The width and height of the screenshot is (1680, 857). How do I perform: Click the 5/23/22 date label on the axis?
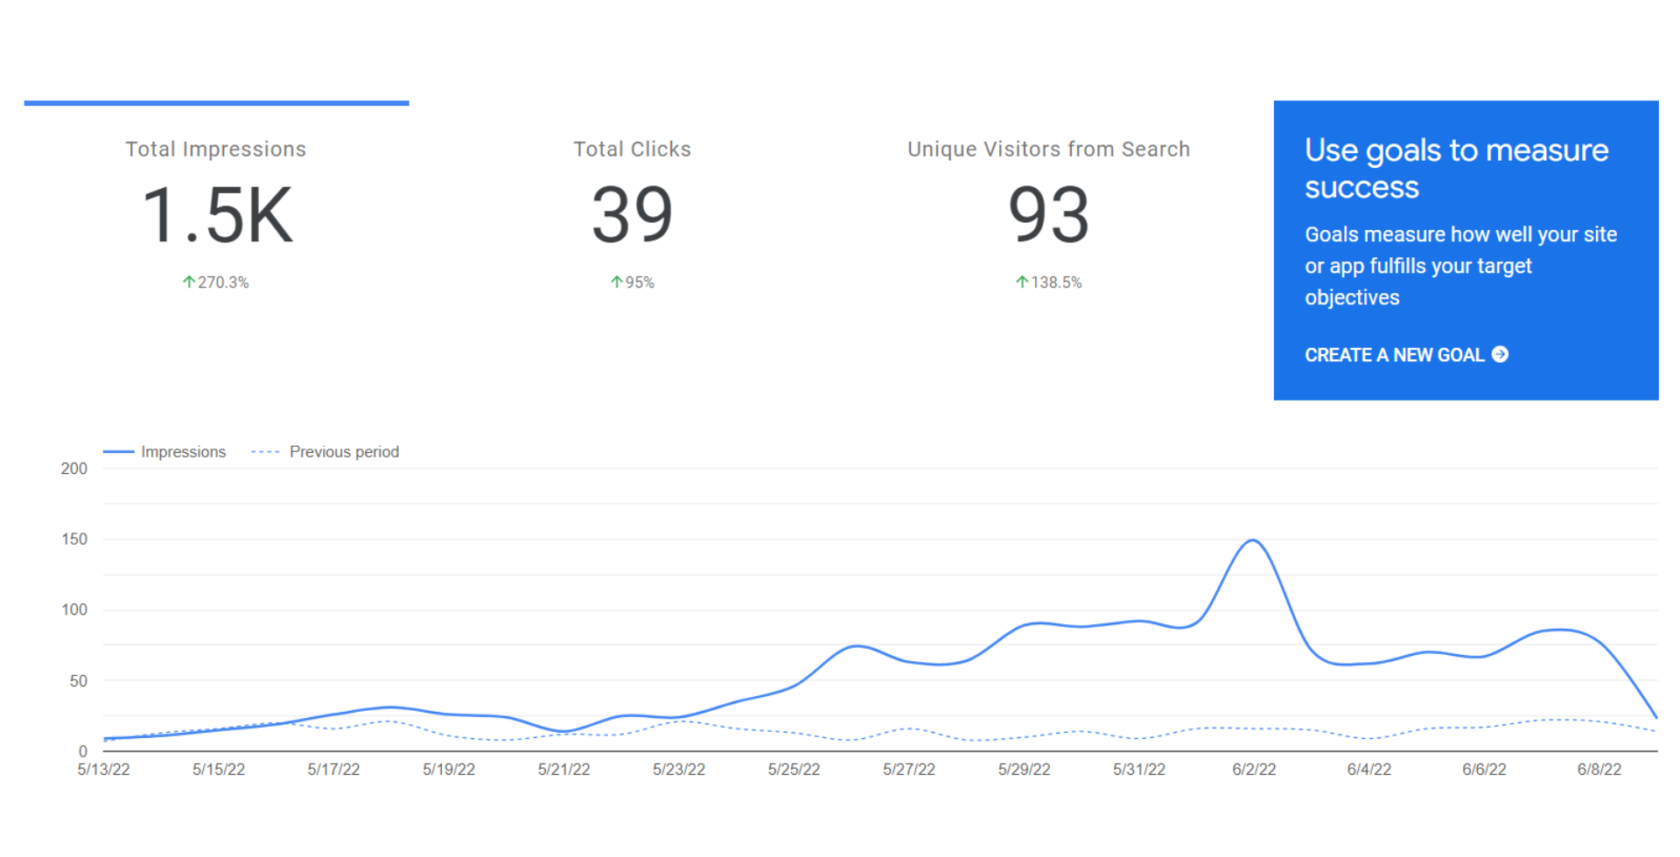tap(679, 770)
